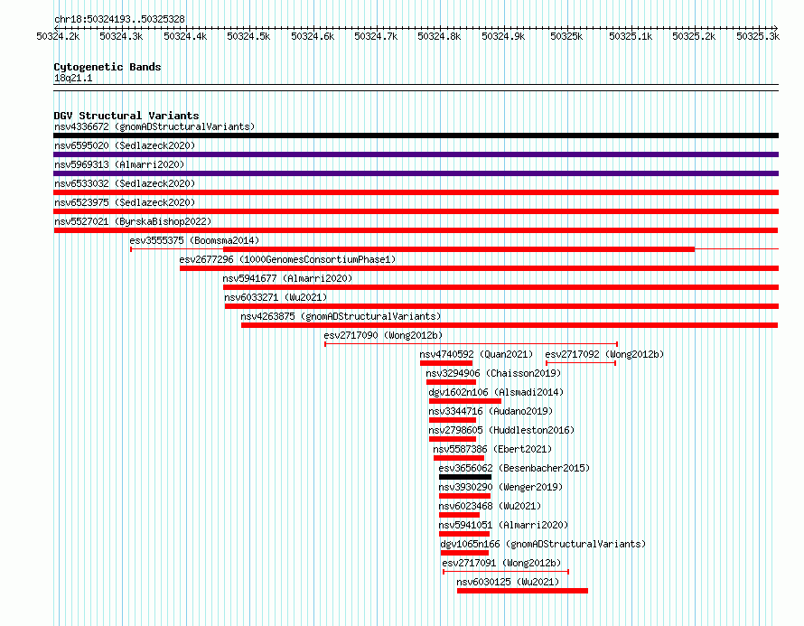Click the nsv6033271 red variant bar
Image resolution: width=804 pixels, height=626 pixels.
pyautogui.click(x=501, y=306)
